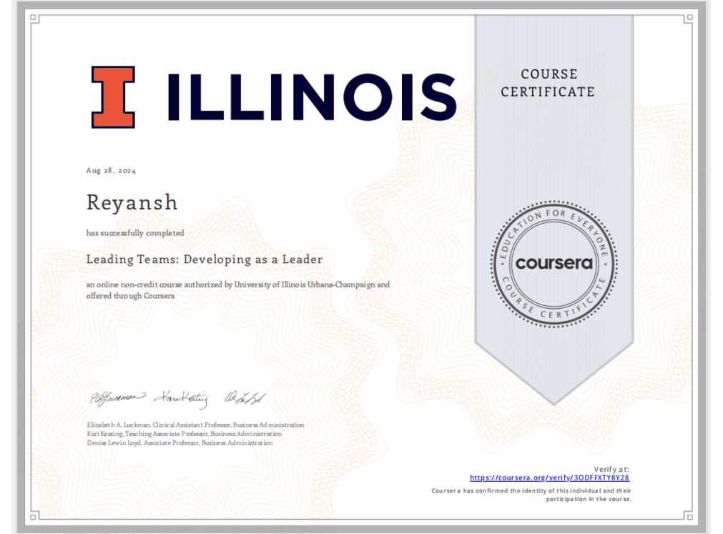Viewport: 723px width, 534px height.
Task: Select course title Leading Teams: Developing as a Leader
Action: (205, 259)
